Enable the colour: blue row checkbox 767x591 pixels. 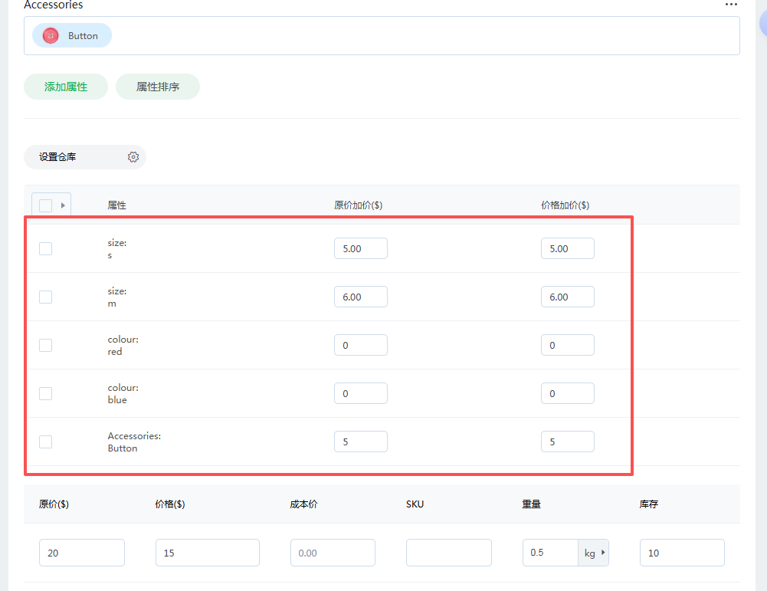click(x=46, y=393)
